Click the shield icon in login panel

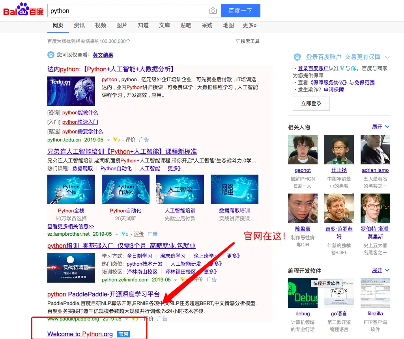pyautogui.click(x=297, y=57)
